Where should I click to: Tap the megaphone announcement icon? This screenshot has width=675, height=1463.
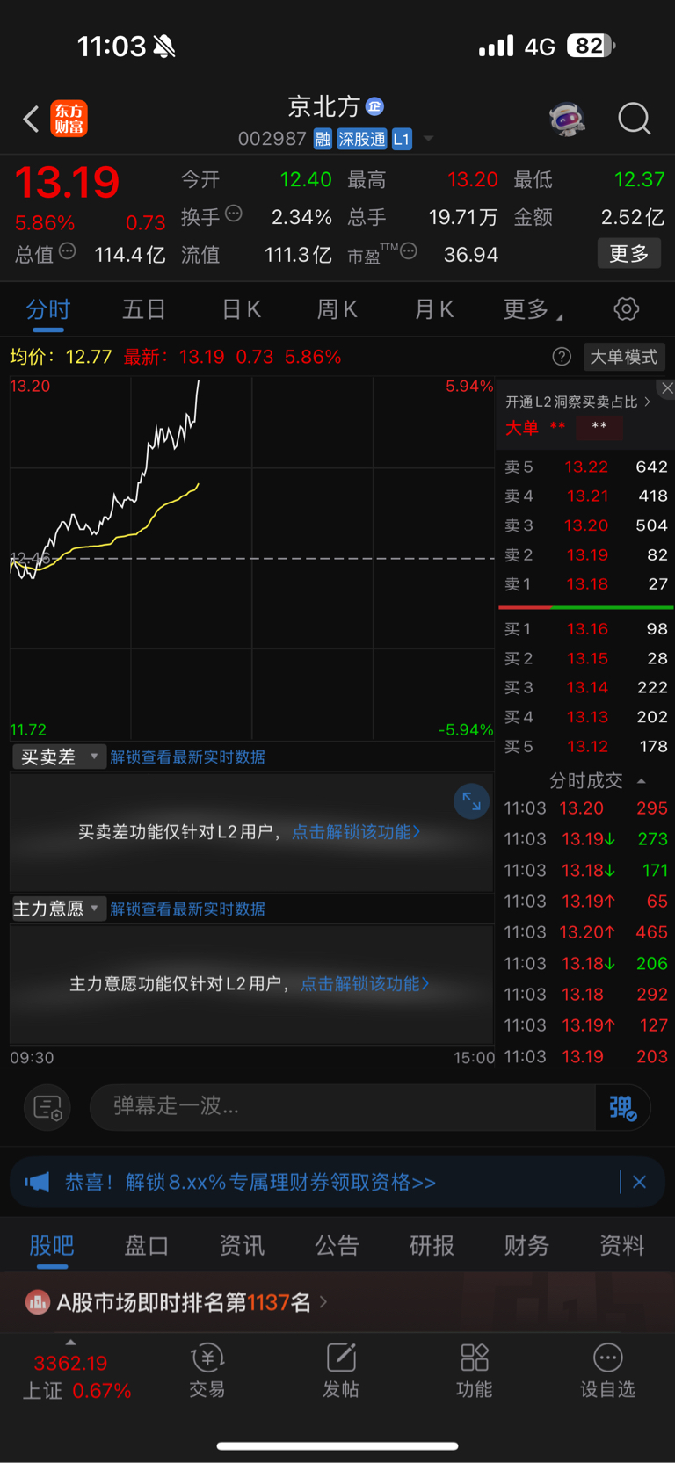[37, 1182]
